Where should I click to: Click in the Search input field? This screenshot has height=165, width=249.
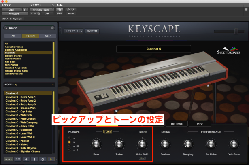point(30,28)
